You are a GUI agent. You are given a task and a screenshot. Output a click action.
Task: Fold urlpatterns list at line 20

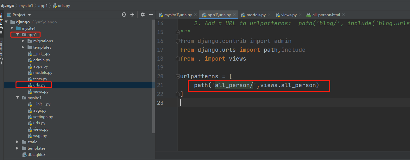[178, 76]
